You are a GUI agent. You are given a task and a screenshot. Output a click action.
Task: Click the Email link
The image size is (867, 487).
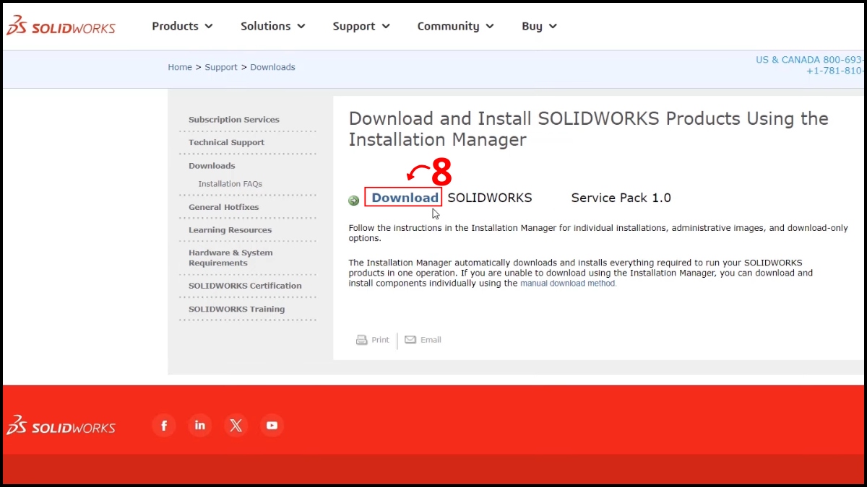click(x=431, y=340)
